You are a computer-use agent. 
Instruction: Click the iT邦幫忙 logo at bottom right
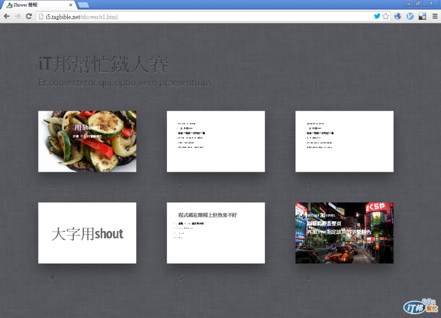coord(421,306)
